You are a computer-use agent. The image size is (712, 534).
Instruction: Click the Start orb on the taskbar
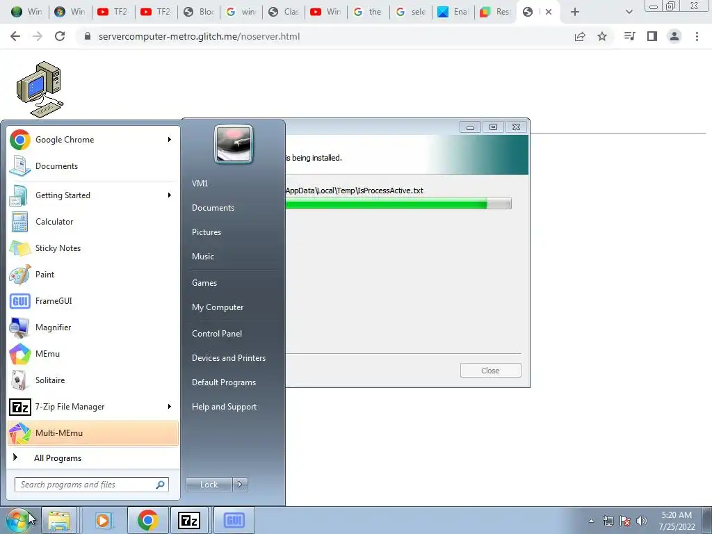(18, 520)
